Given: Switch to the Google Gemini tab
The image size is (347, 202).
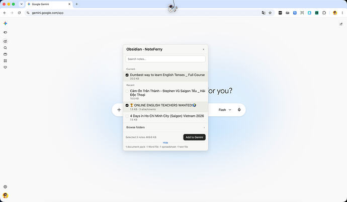Looking at the screenshot, I should pyautogui.click(x=49, y=4).
